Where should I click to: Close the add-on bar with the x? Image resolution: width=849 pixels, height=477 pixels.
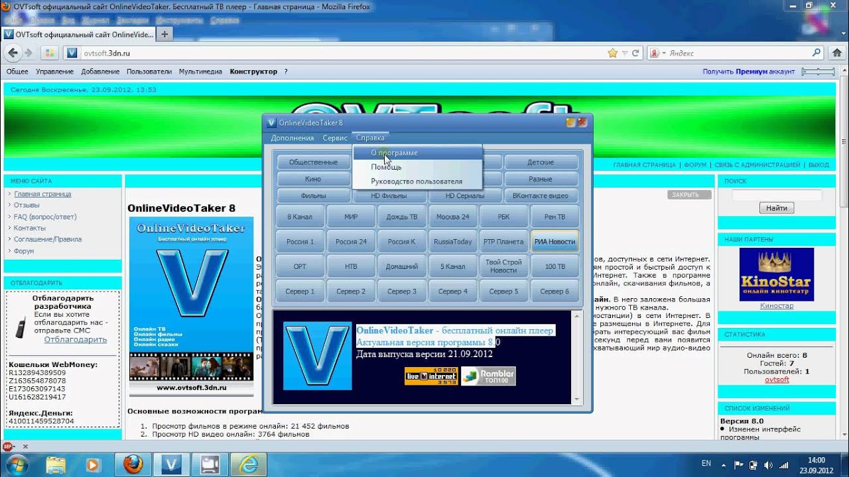coord(25,447)
